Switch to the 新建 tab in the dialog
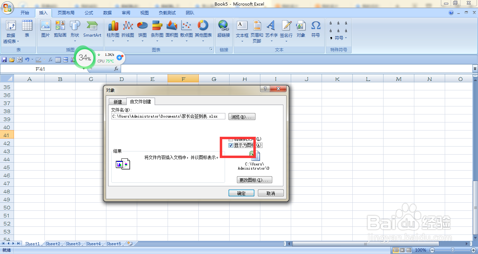The width and height of the screenshot is (478, 254). 118,102
